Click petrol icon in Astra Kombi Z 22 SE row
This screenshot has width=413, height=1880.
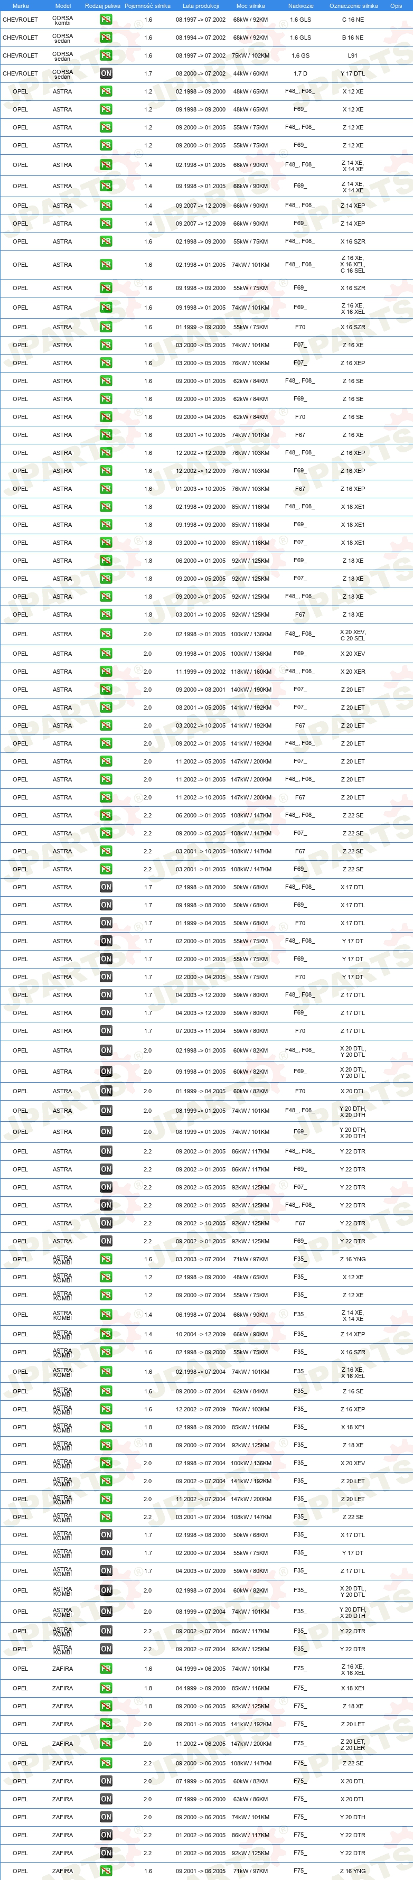106,1518
